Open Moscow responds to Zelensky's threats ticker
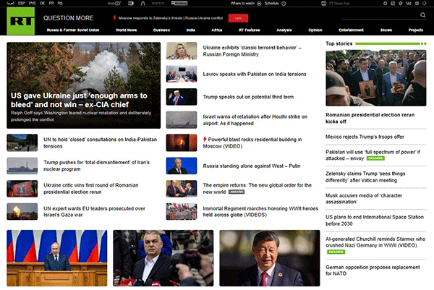 click(x=171, y=18)
